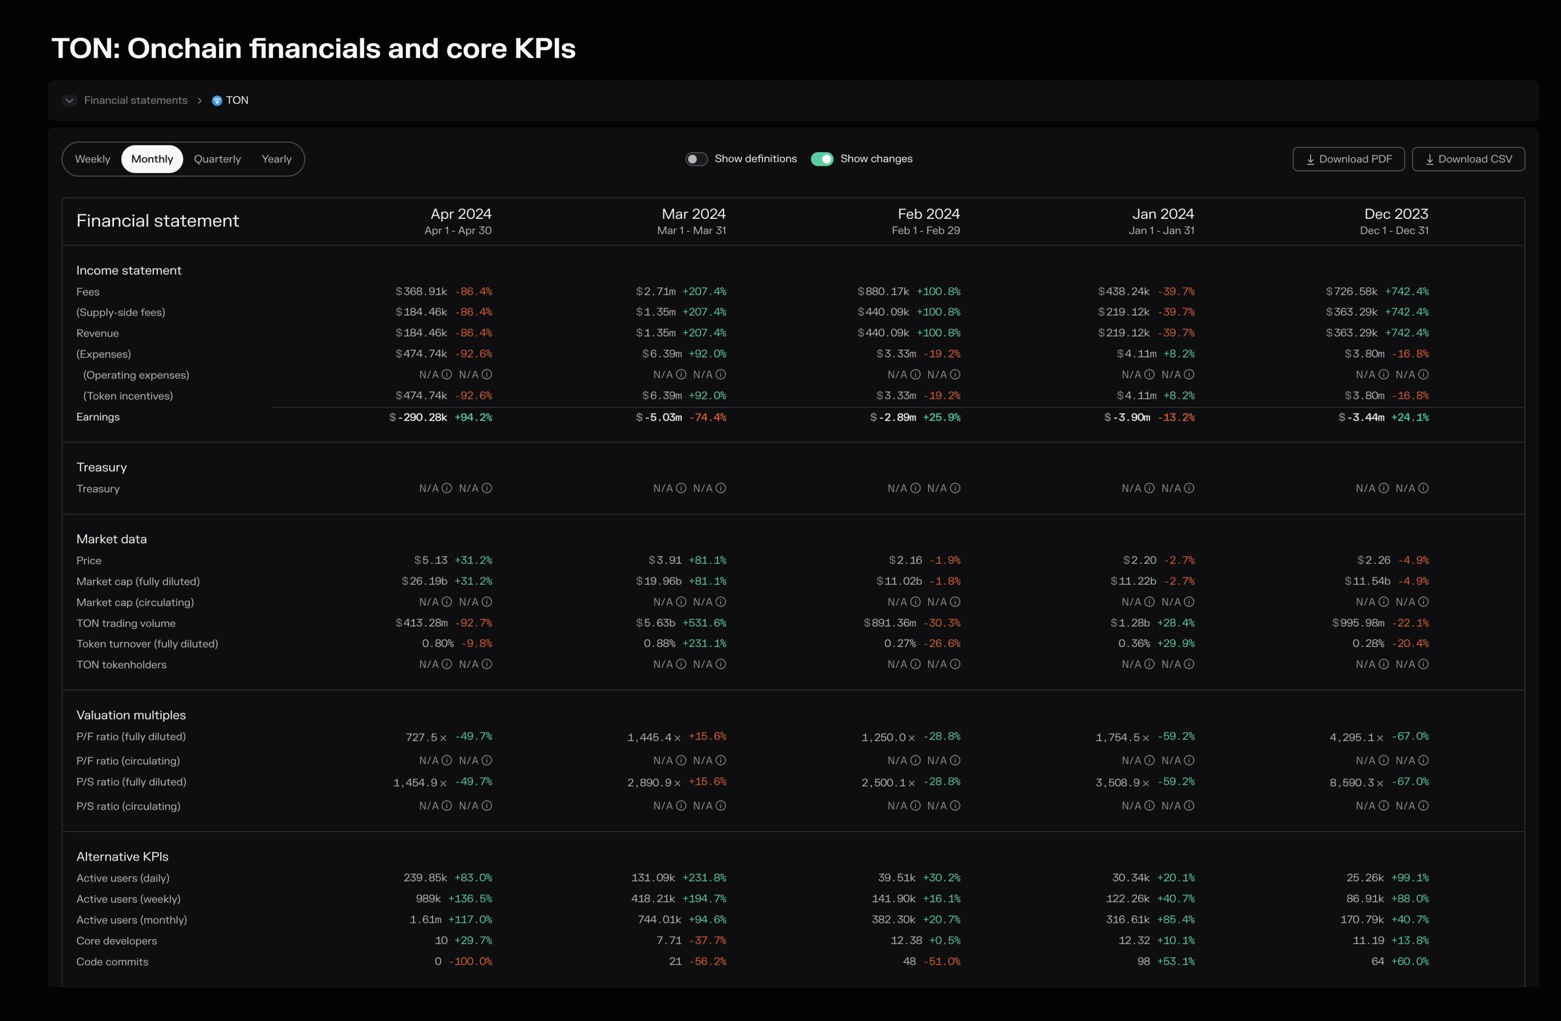Image resolution: width=1561 pixels, height=1021 pixels.
Task: Click the TON logo icon in breadcrumb
Action: [x=217, y=100]
